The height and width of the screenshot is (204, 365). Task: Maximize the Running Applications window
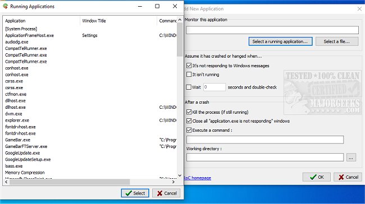[157, 6]
